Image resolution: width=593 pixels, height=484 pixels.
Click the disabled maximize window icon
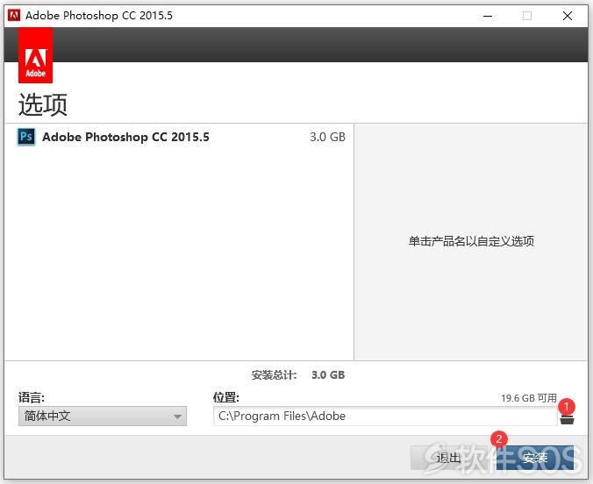[x=527, y=16]
